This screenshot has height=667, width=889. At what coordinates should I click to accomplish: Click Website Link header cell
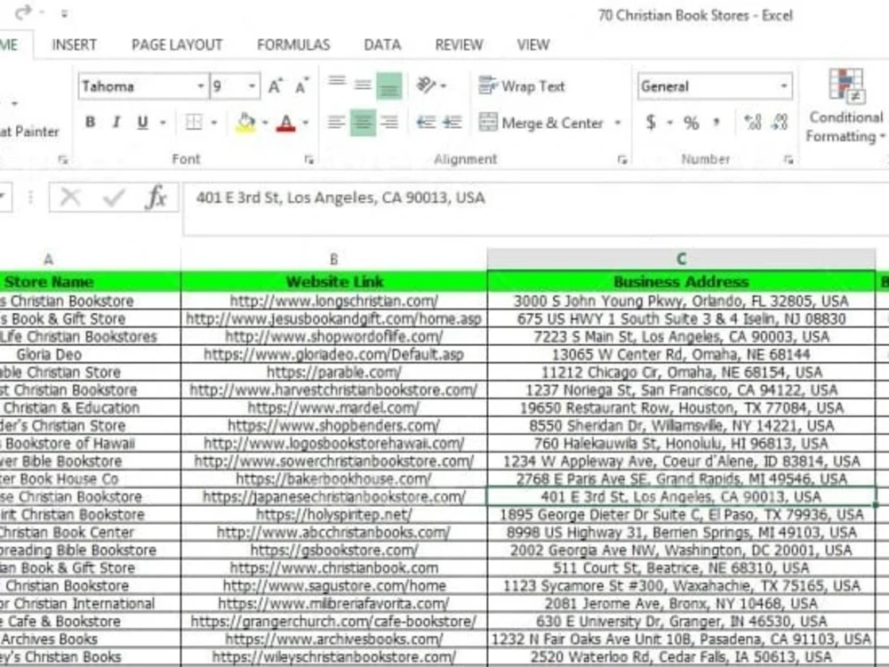click(334, 282)
